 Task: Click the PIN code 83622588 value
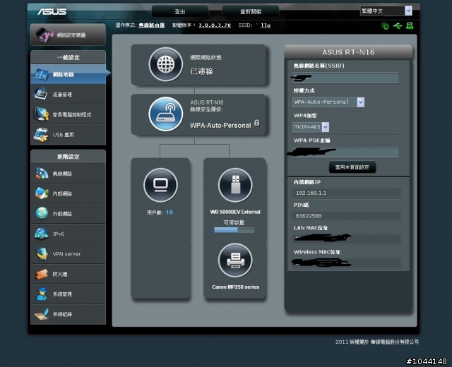coord(309,216)
